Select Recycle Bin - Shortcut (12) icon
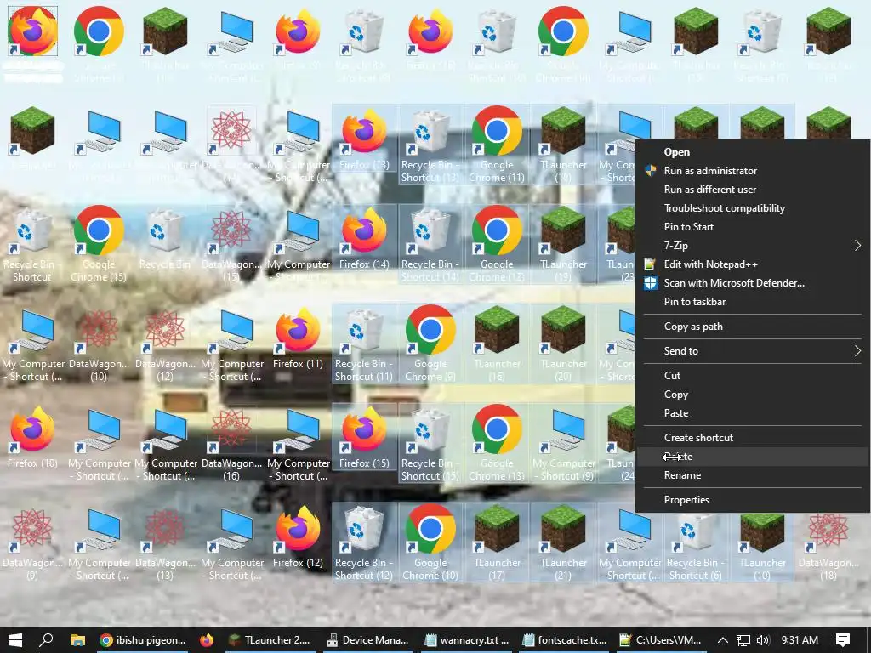The width and height of the screenshot is (871, 653). coord(364,541)
